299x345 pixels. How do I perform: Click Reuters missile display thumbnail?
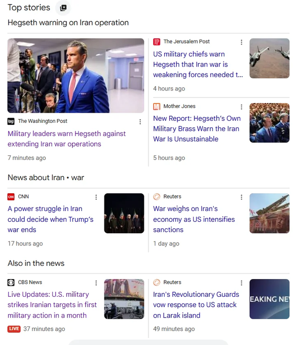(x=269, y=213)
